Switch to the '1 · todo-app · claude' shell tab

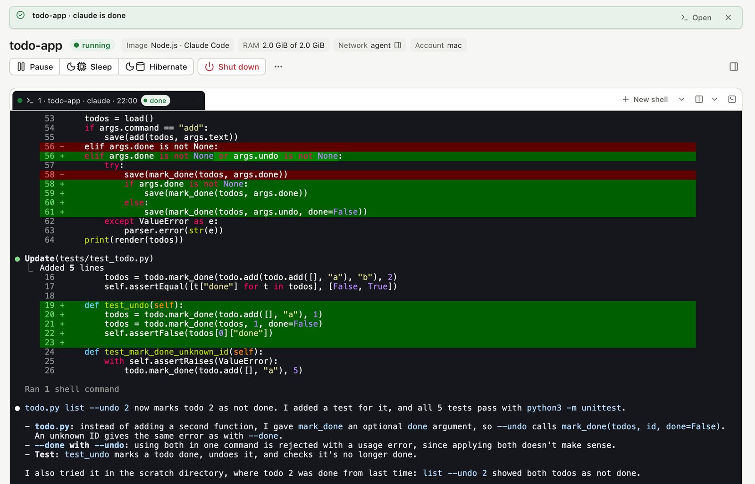point(109,101)
